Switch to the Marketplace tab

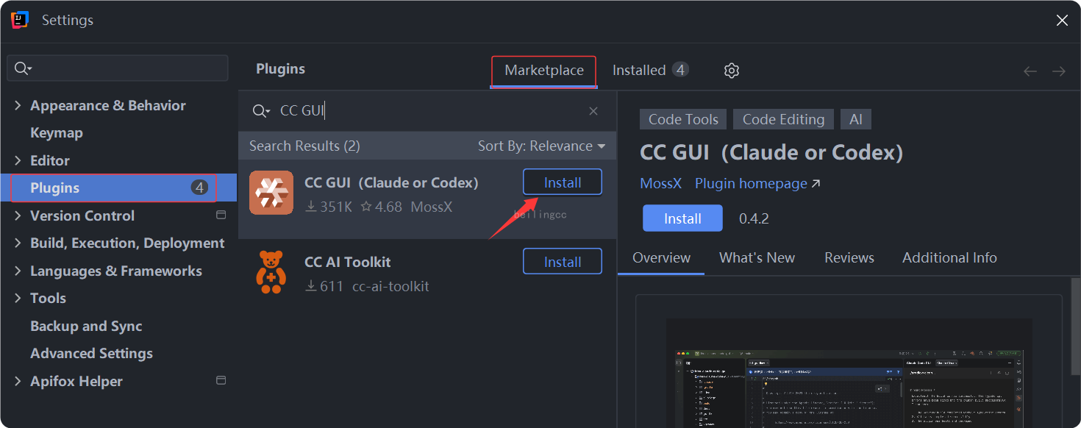click(544, 71)
